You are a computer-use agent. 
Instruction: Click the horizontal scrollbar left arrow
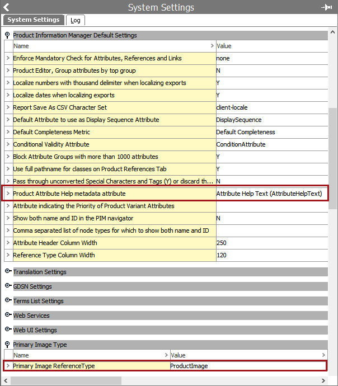pyautogui.click(x=6, y=380)
